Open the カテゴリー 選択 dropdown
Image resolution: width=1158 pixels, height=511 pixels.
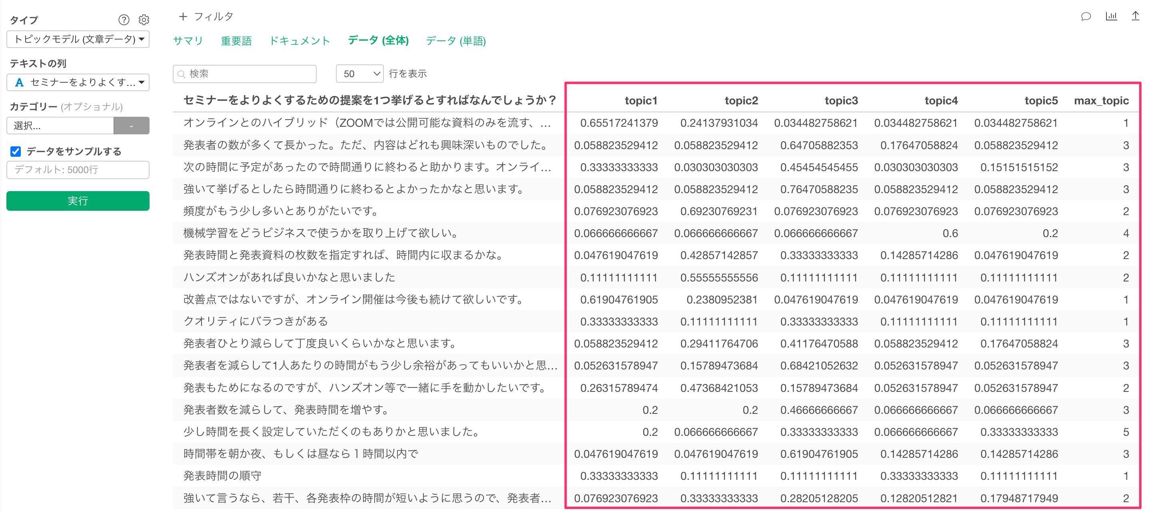coord(60,126)
